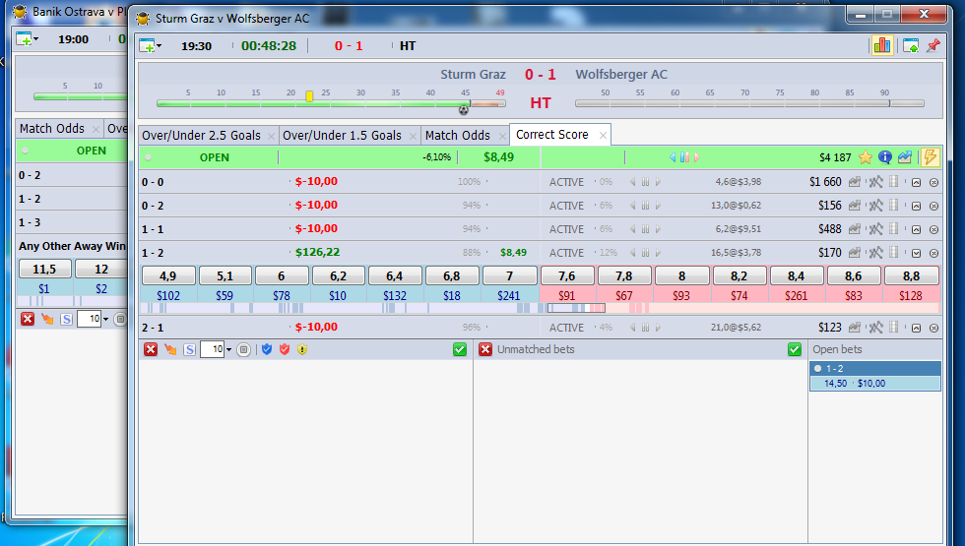The image size is (965, 546).
Task: Cancel all bets with red X below 2 - 1
Action: click(151, 350)
